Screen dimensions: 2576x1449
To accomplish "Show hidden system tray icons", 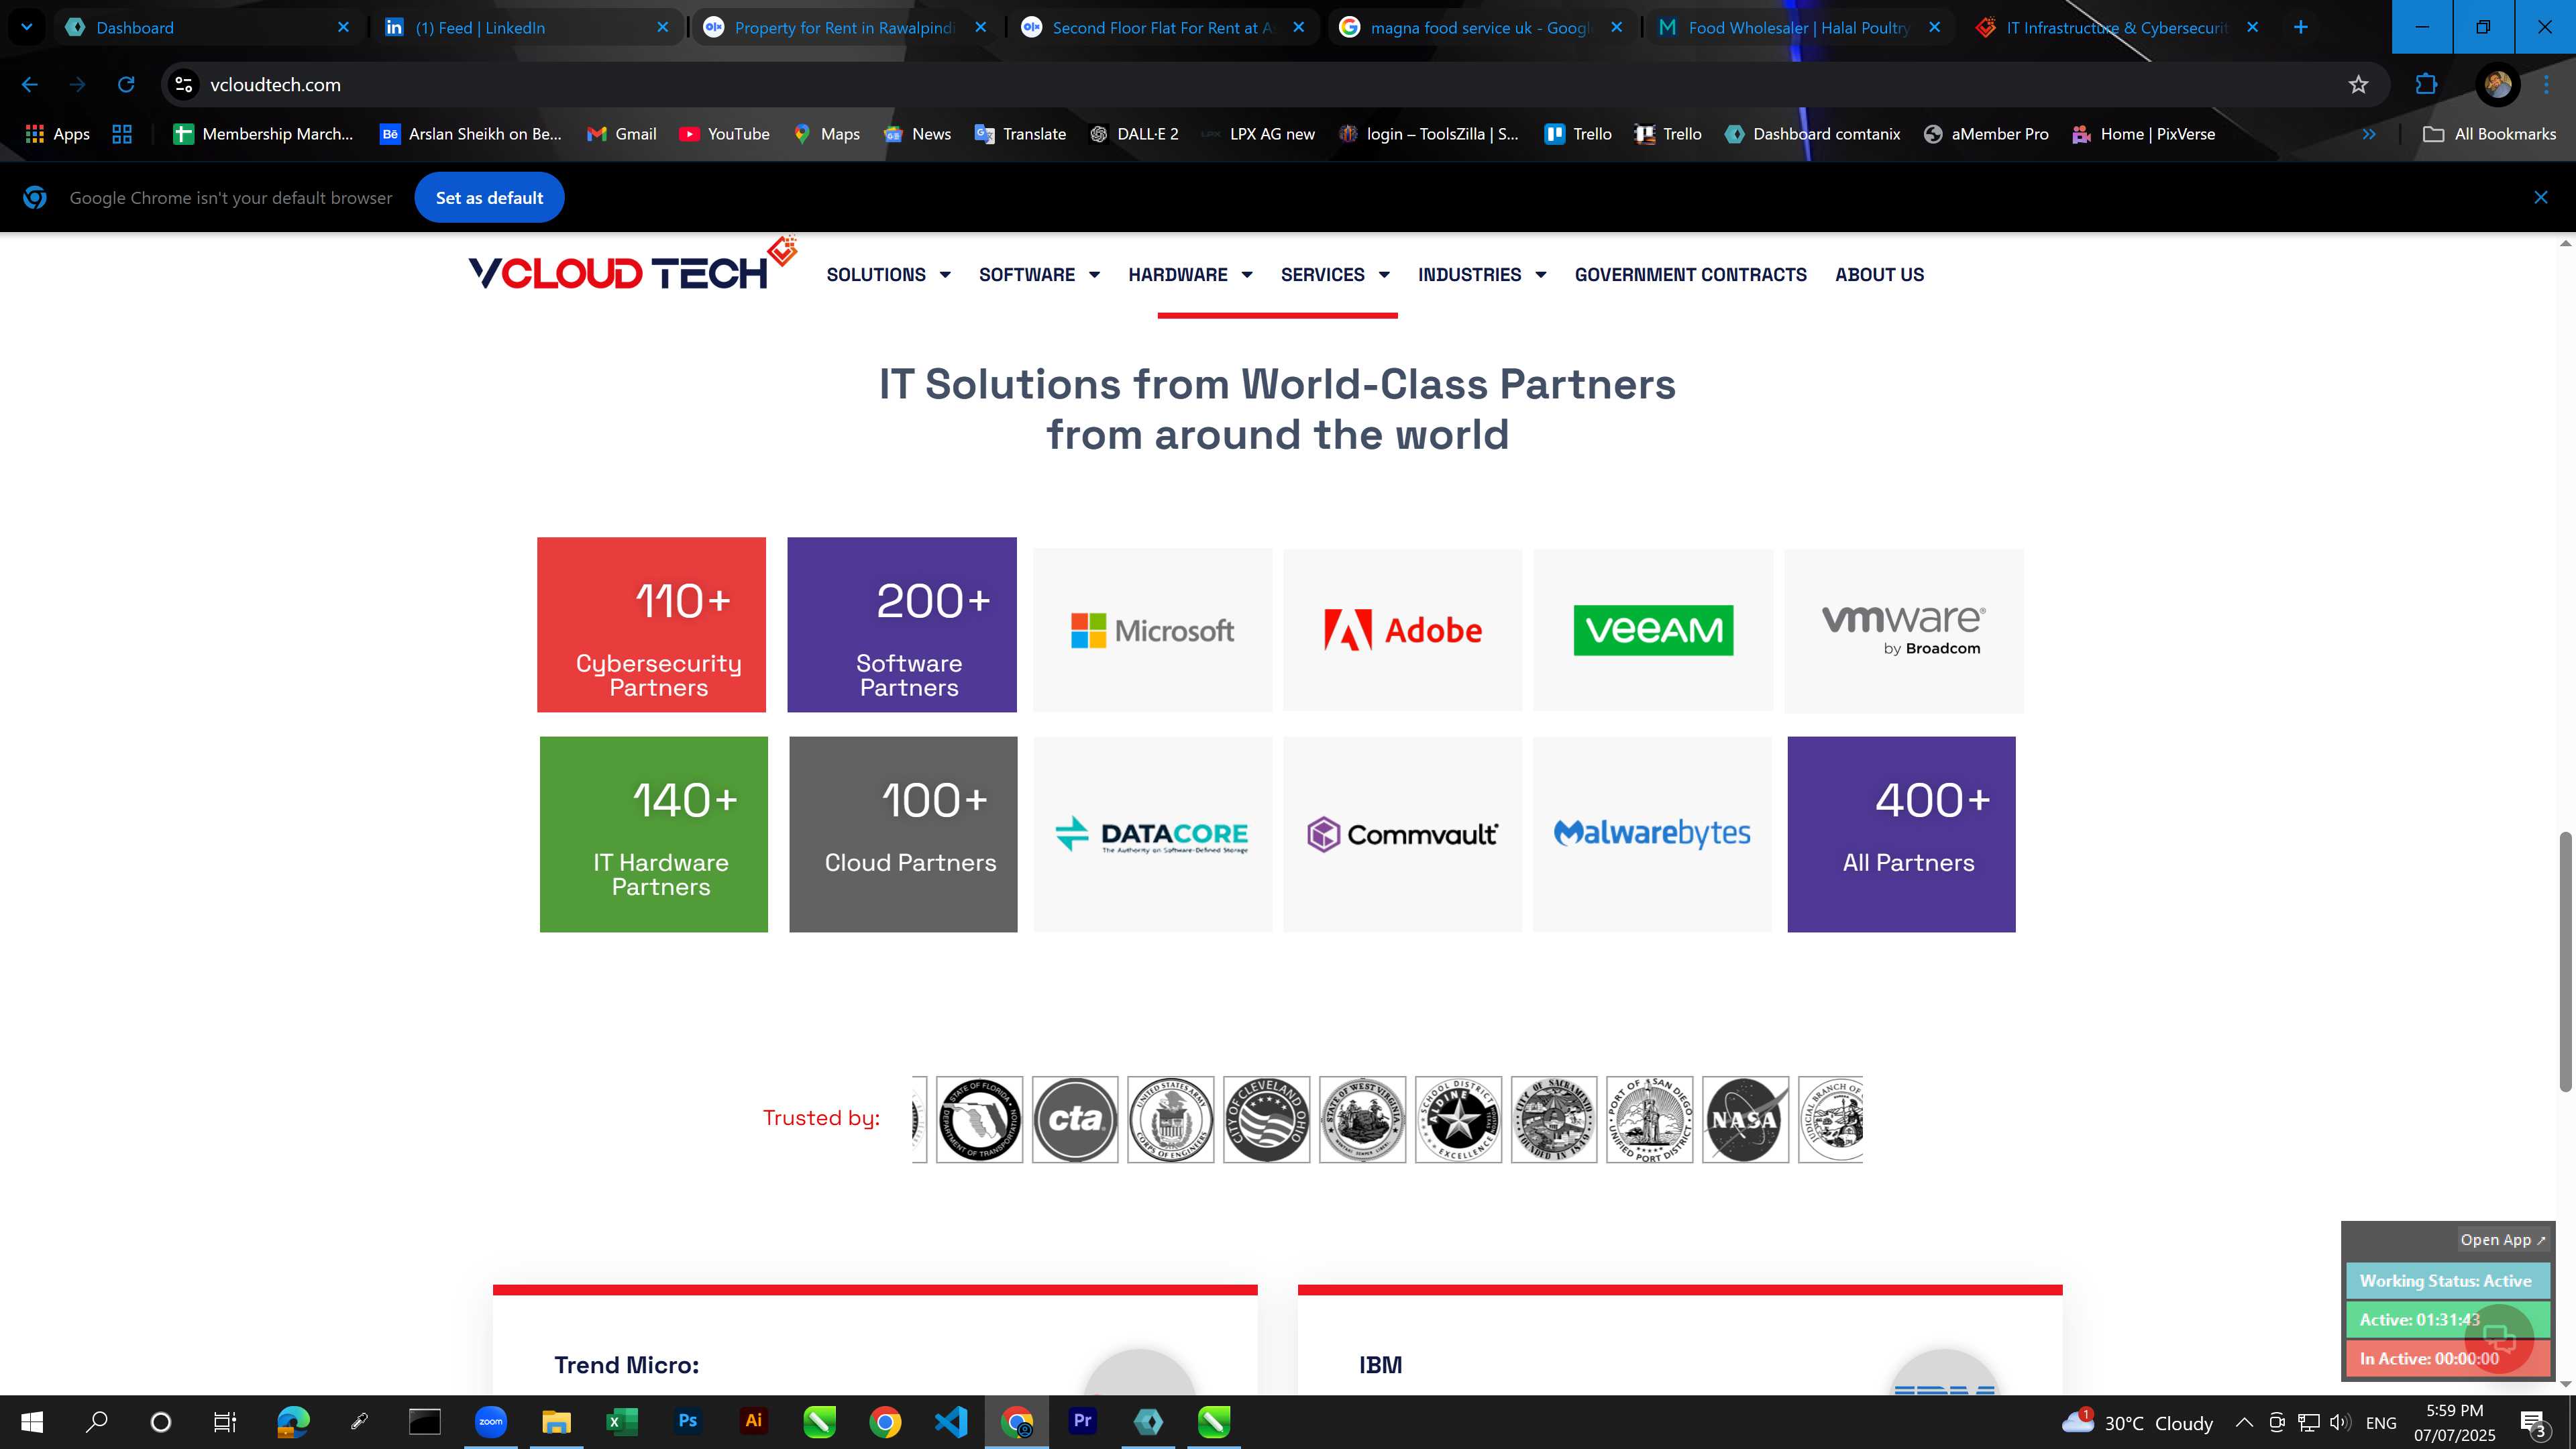I will (2244, 1422).
